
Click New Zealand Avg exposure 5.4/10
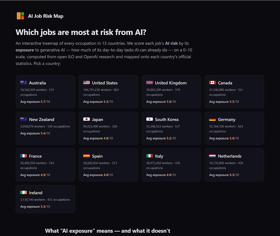click(x=35, y=133)
